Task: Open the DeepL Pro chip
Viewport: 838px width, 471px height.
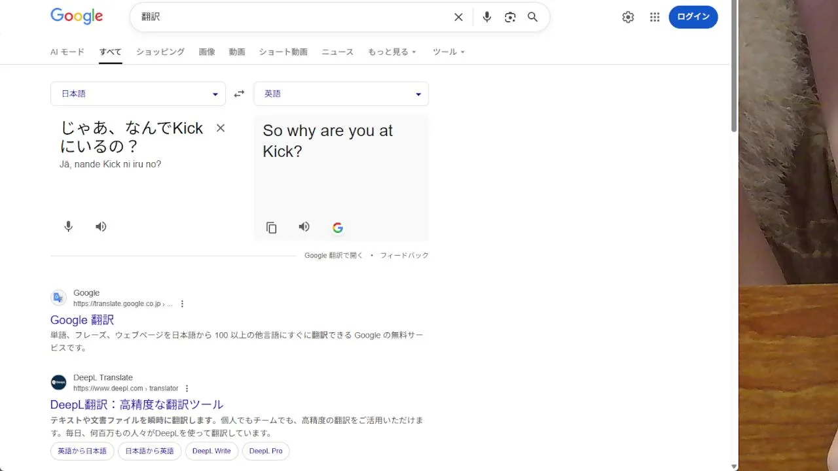Action: 266,451
